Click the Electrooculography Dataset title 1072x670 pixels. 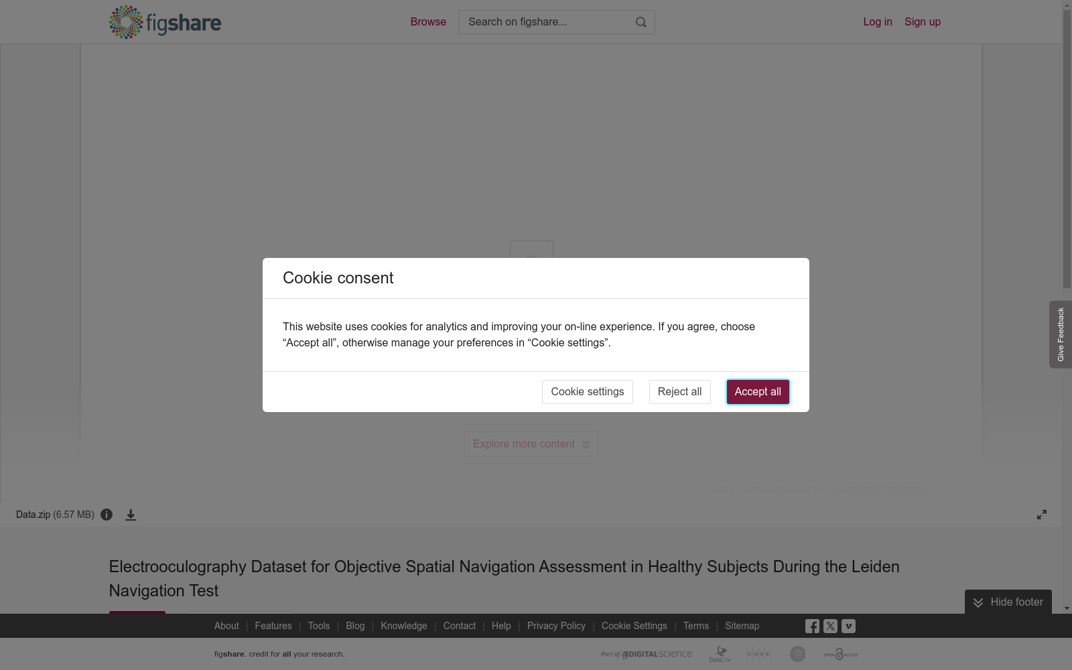(x=505, y=578)
